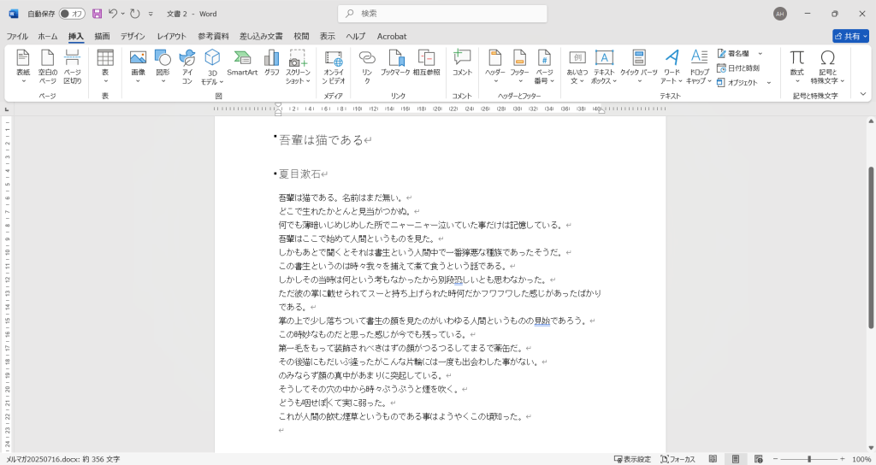Viewport: 876px width, 465px height.
Task: Insert a greeting (あいさつ文)
Action: 577,67
